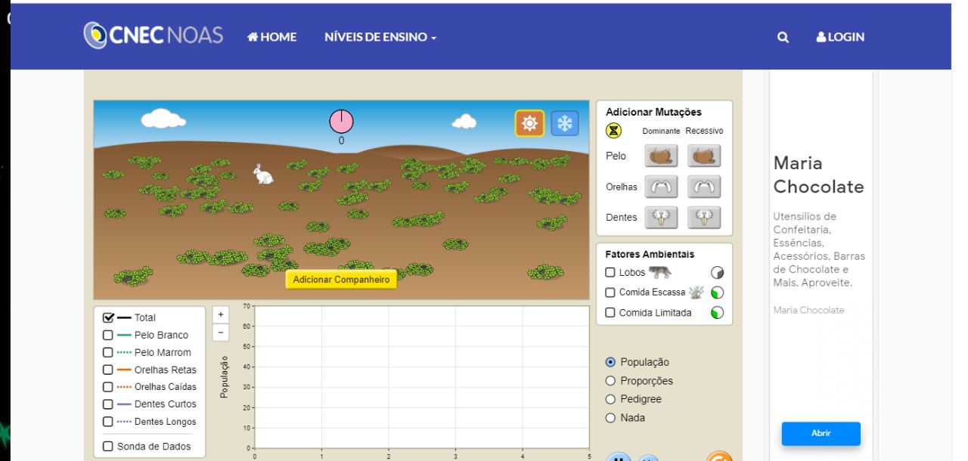Click the gray pie icon beside Lobos
968x461 pixels.
[x=717, y=273]
